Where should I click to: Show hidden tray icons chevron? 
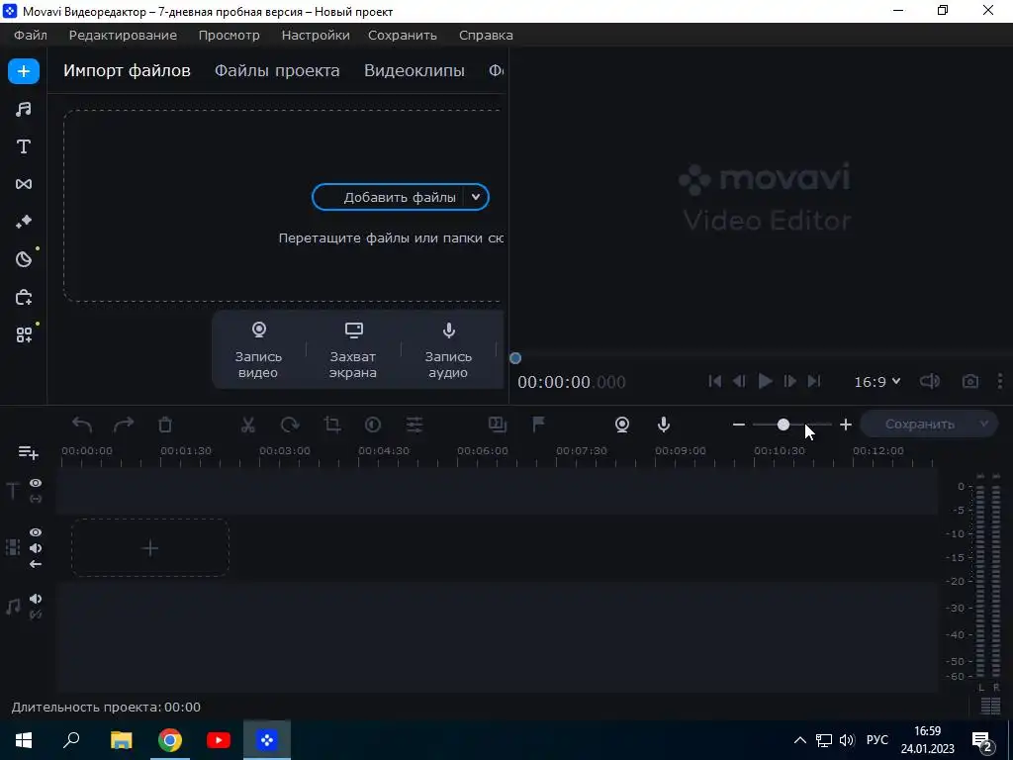click(799, 740)
